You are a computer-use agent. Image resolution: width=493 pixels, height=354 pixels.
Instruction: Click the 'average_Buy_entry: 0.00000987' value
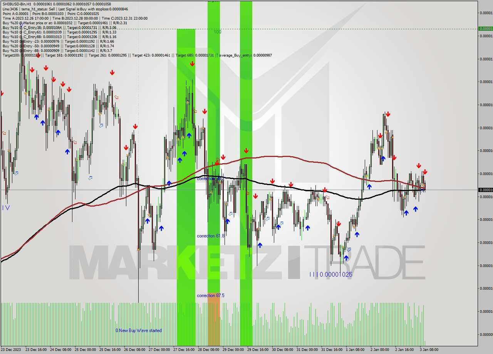246,55
